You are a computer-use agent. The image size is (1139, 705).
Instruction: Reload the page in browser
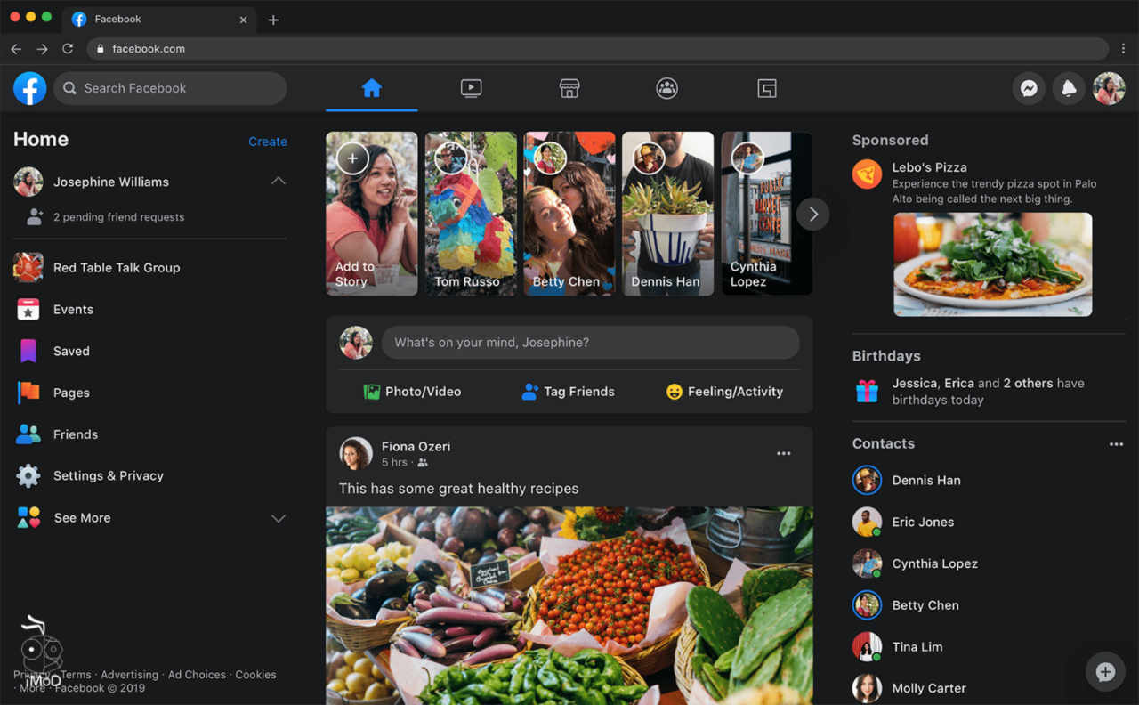(x=68, y=49)
